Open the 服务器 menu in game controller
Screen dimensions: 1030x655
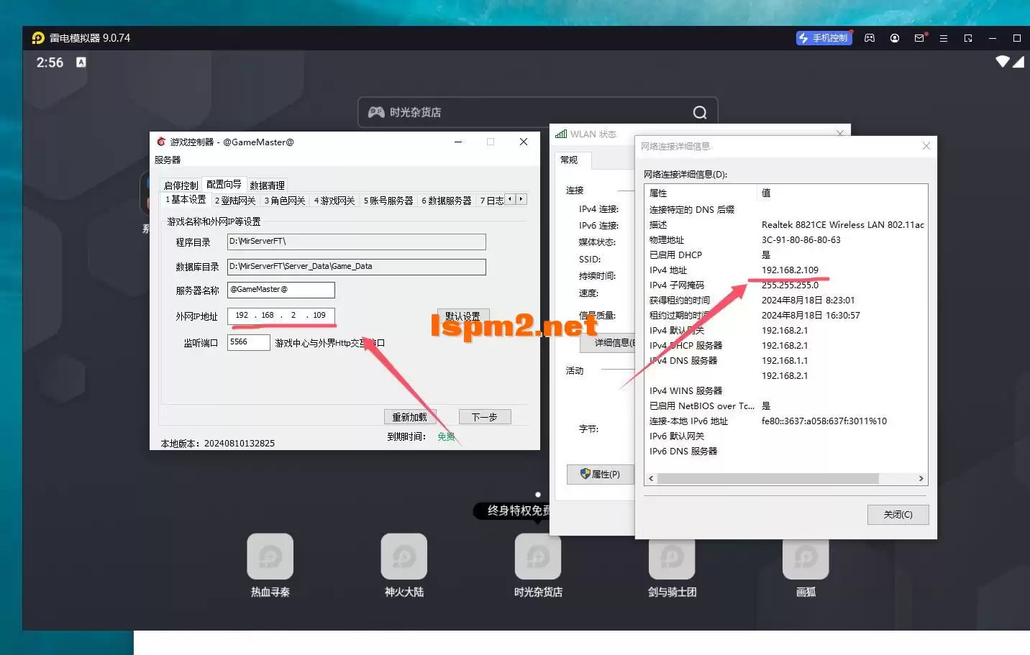click(168, 160)
